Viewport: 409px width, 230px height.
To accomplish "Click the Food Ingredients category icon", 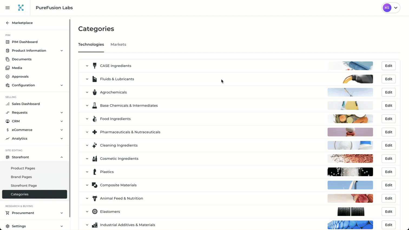I will [95, 119].
